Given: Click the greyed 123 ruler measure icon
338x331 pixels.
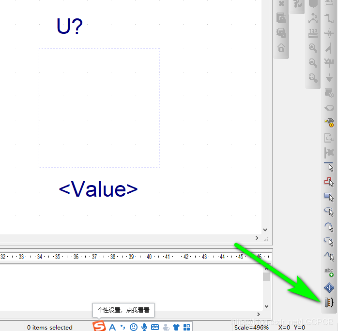Looking at the screenshot, I should click(313, 33).
